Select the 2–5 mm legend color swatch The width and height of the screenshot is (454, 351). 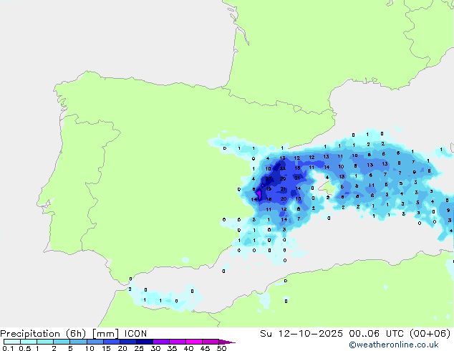(x=62, y=342)
